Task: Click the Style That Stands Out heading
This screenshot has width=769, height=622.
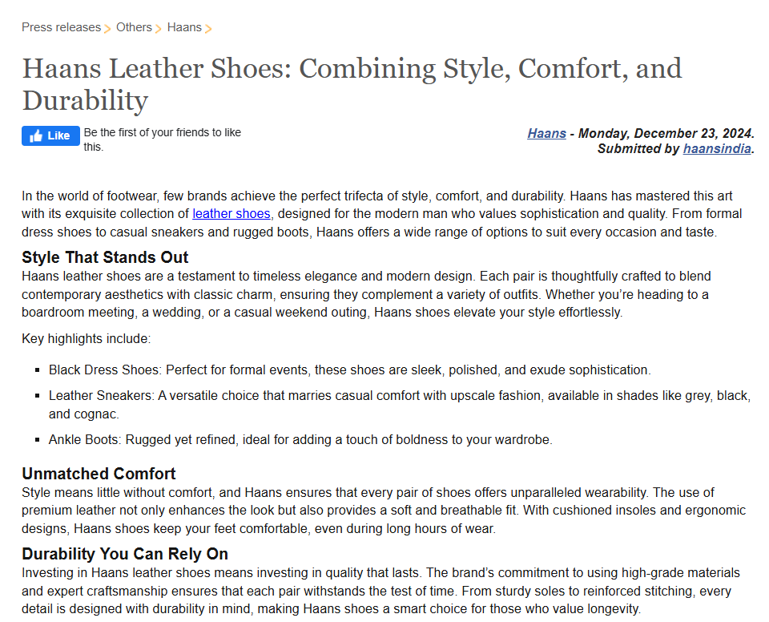Action: tap(105, 257)
